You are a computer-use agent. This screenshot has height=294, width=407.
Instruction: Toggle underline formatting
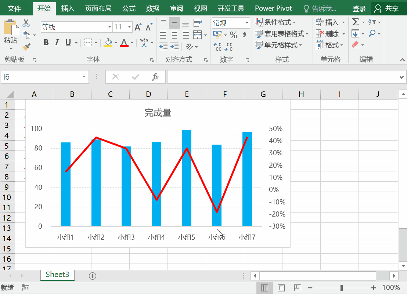pyautogui.click(x=68, y=43)
